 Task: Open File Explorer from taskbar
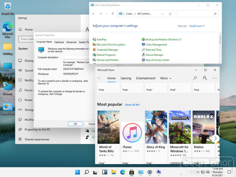pos(114,172)
